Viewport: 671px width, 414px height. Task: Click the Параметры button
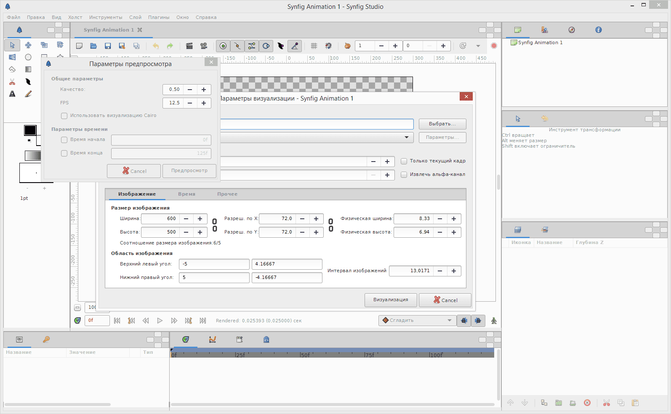pos(442,137)
